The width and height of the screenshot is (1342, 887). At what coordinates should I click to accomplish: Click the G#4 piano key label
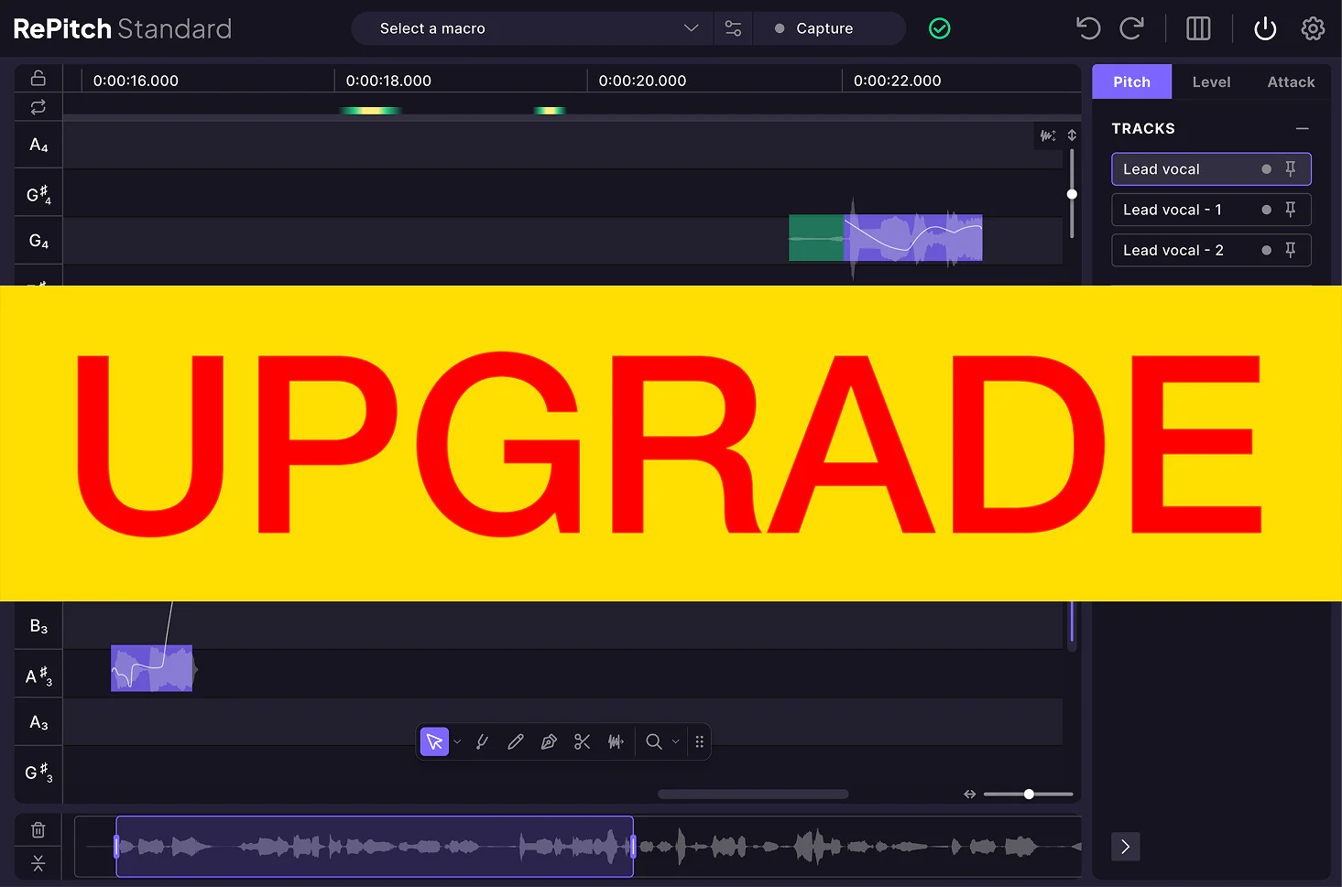38,193
